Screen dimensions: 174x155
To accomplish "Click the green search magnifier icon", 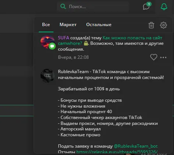I will (63, 6).
